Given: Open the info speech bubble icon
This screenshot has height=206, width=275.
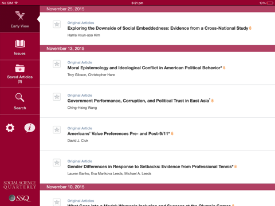Looking at the screenshot, I should (x=30, y=128).
